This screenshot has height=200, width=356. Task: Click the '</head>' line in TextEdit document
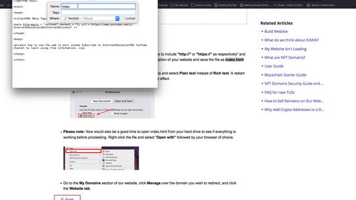tap(19, 33)
